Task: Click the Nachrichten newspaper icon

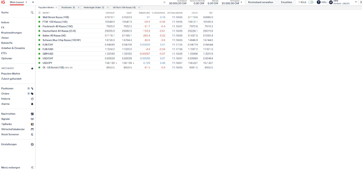Action: [x=32, y=114]
